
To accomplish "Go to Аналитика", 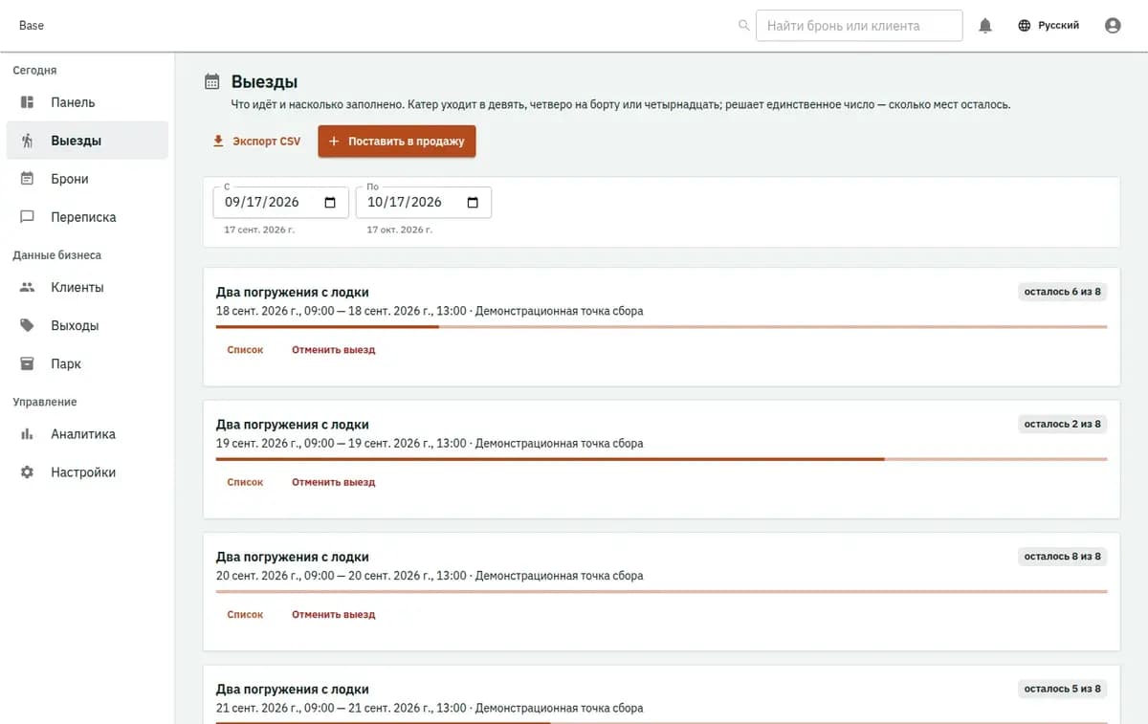I will tap(87, 434).
